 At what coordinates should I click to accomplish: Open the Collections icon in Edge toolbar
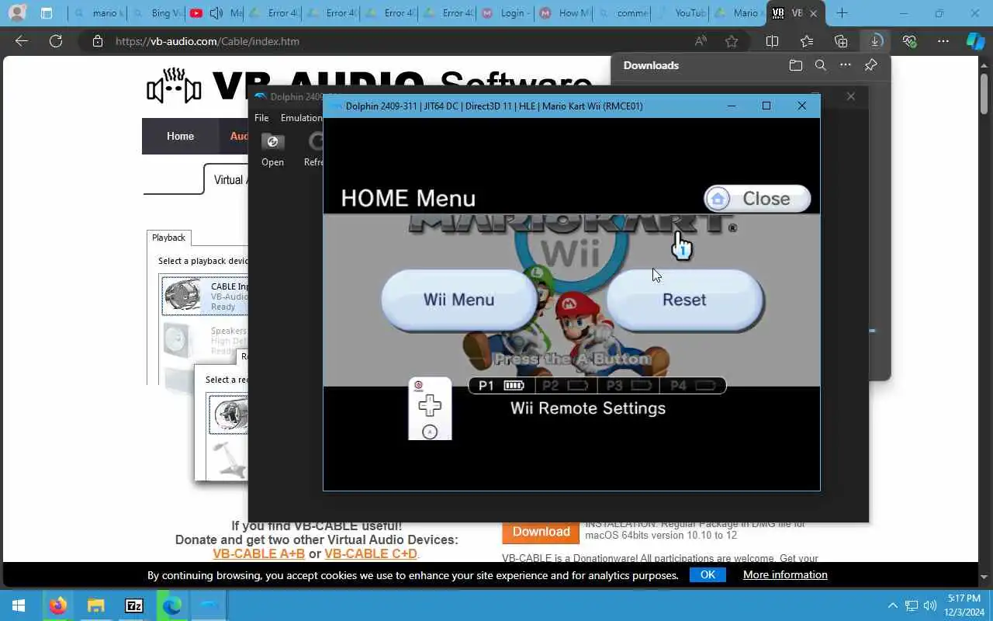click(x=841, y=41)
